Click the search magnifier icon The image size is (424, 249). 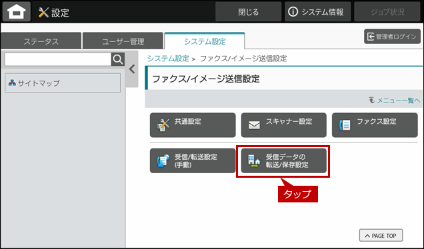[118, 59]
